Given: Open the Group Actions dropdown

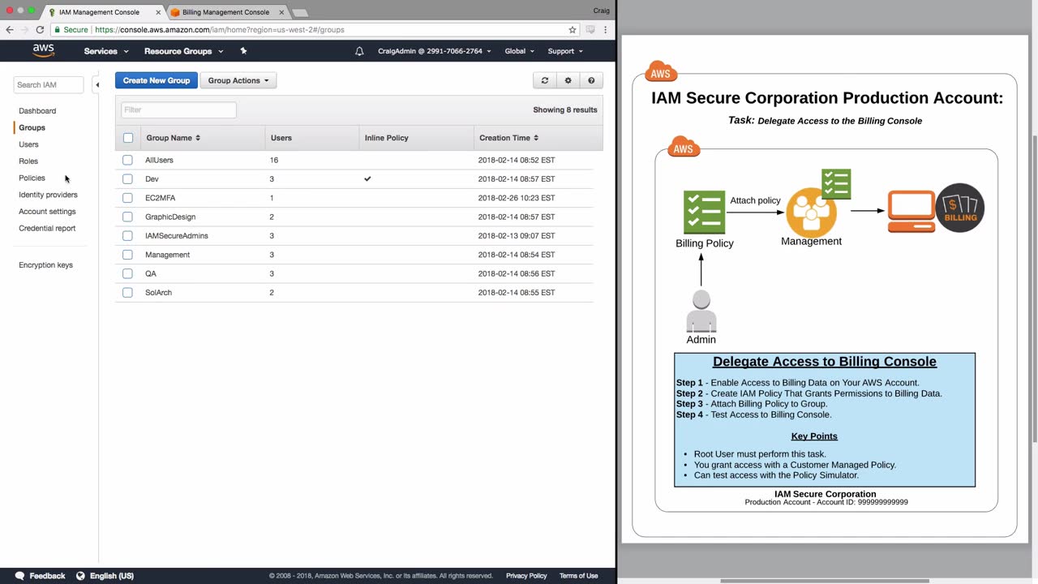Looking at the screenshot, I should pyautogui.click(x=238, y=80).
